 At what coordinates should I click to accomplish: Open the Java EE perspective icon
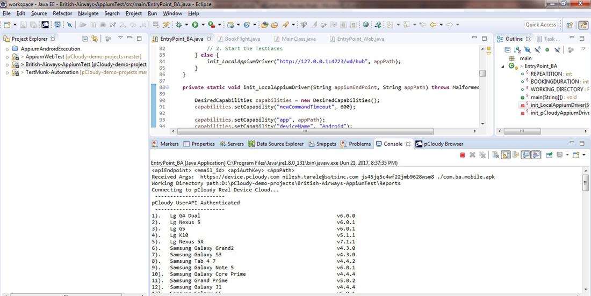pyautogui.click(x=583, y=25)
